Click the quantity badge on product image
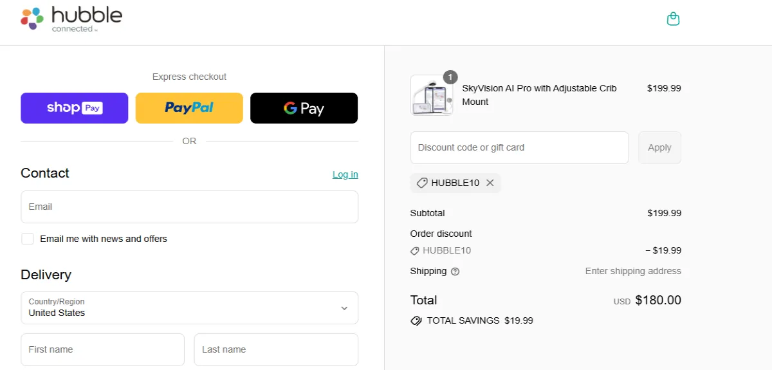 [450, 77]
